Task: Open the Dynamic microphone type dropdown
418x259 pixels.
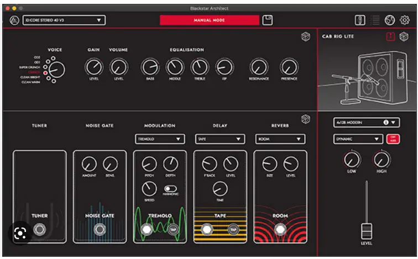Action: (x=358, y=139)
